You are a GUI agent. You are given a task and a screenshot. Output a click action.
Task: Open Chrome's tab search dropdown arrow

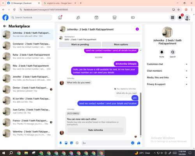pyautogui.click(x=3, y=3)
